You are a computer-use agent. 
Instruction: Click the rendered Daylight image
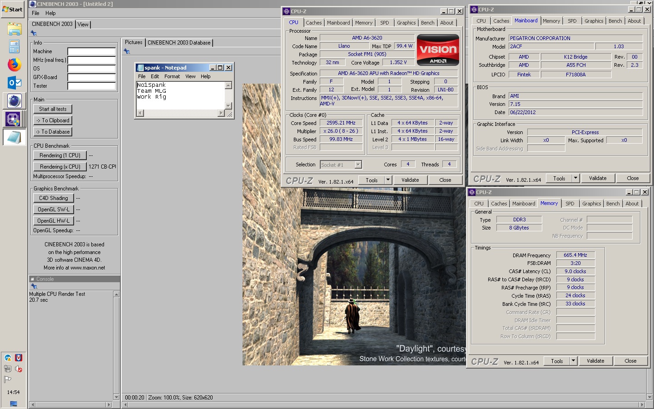pyautogui.click(x=354, y=224)
